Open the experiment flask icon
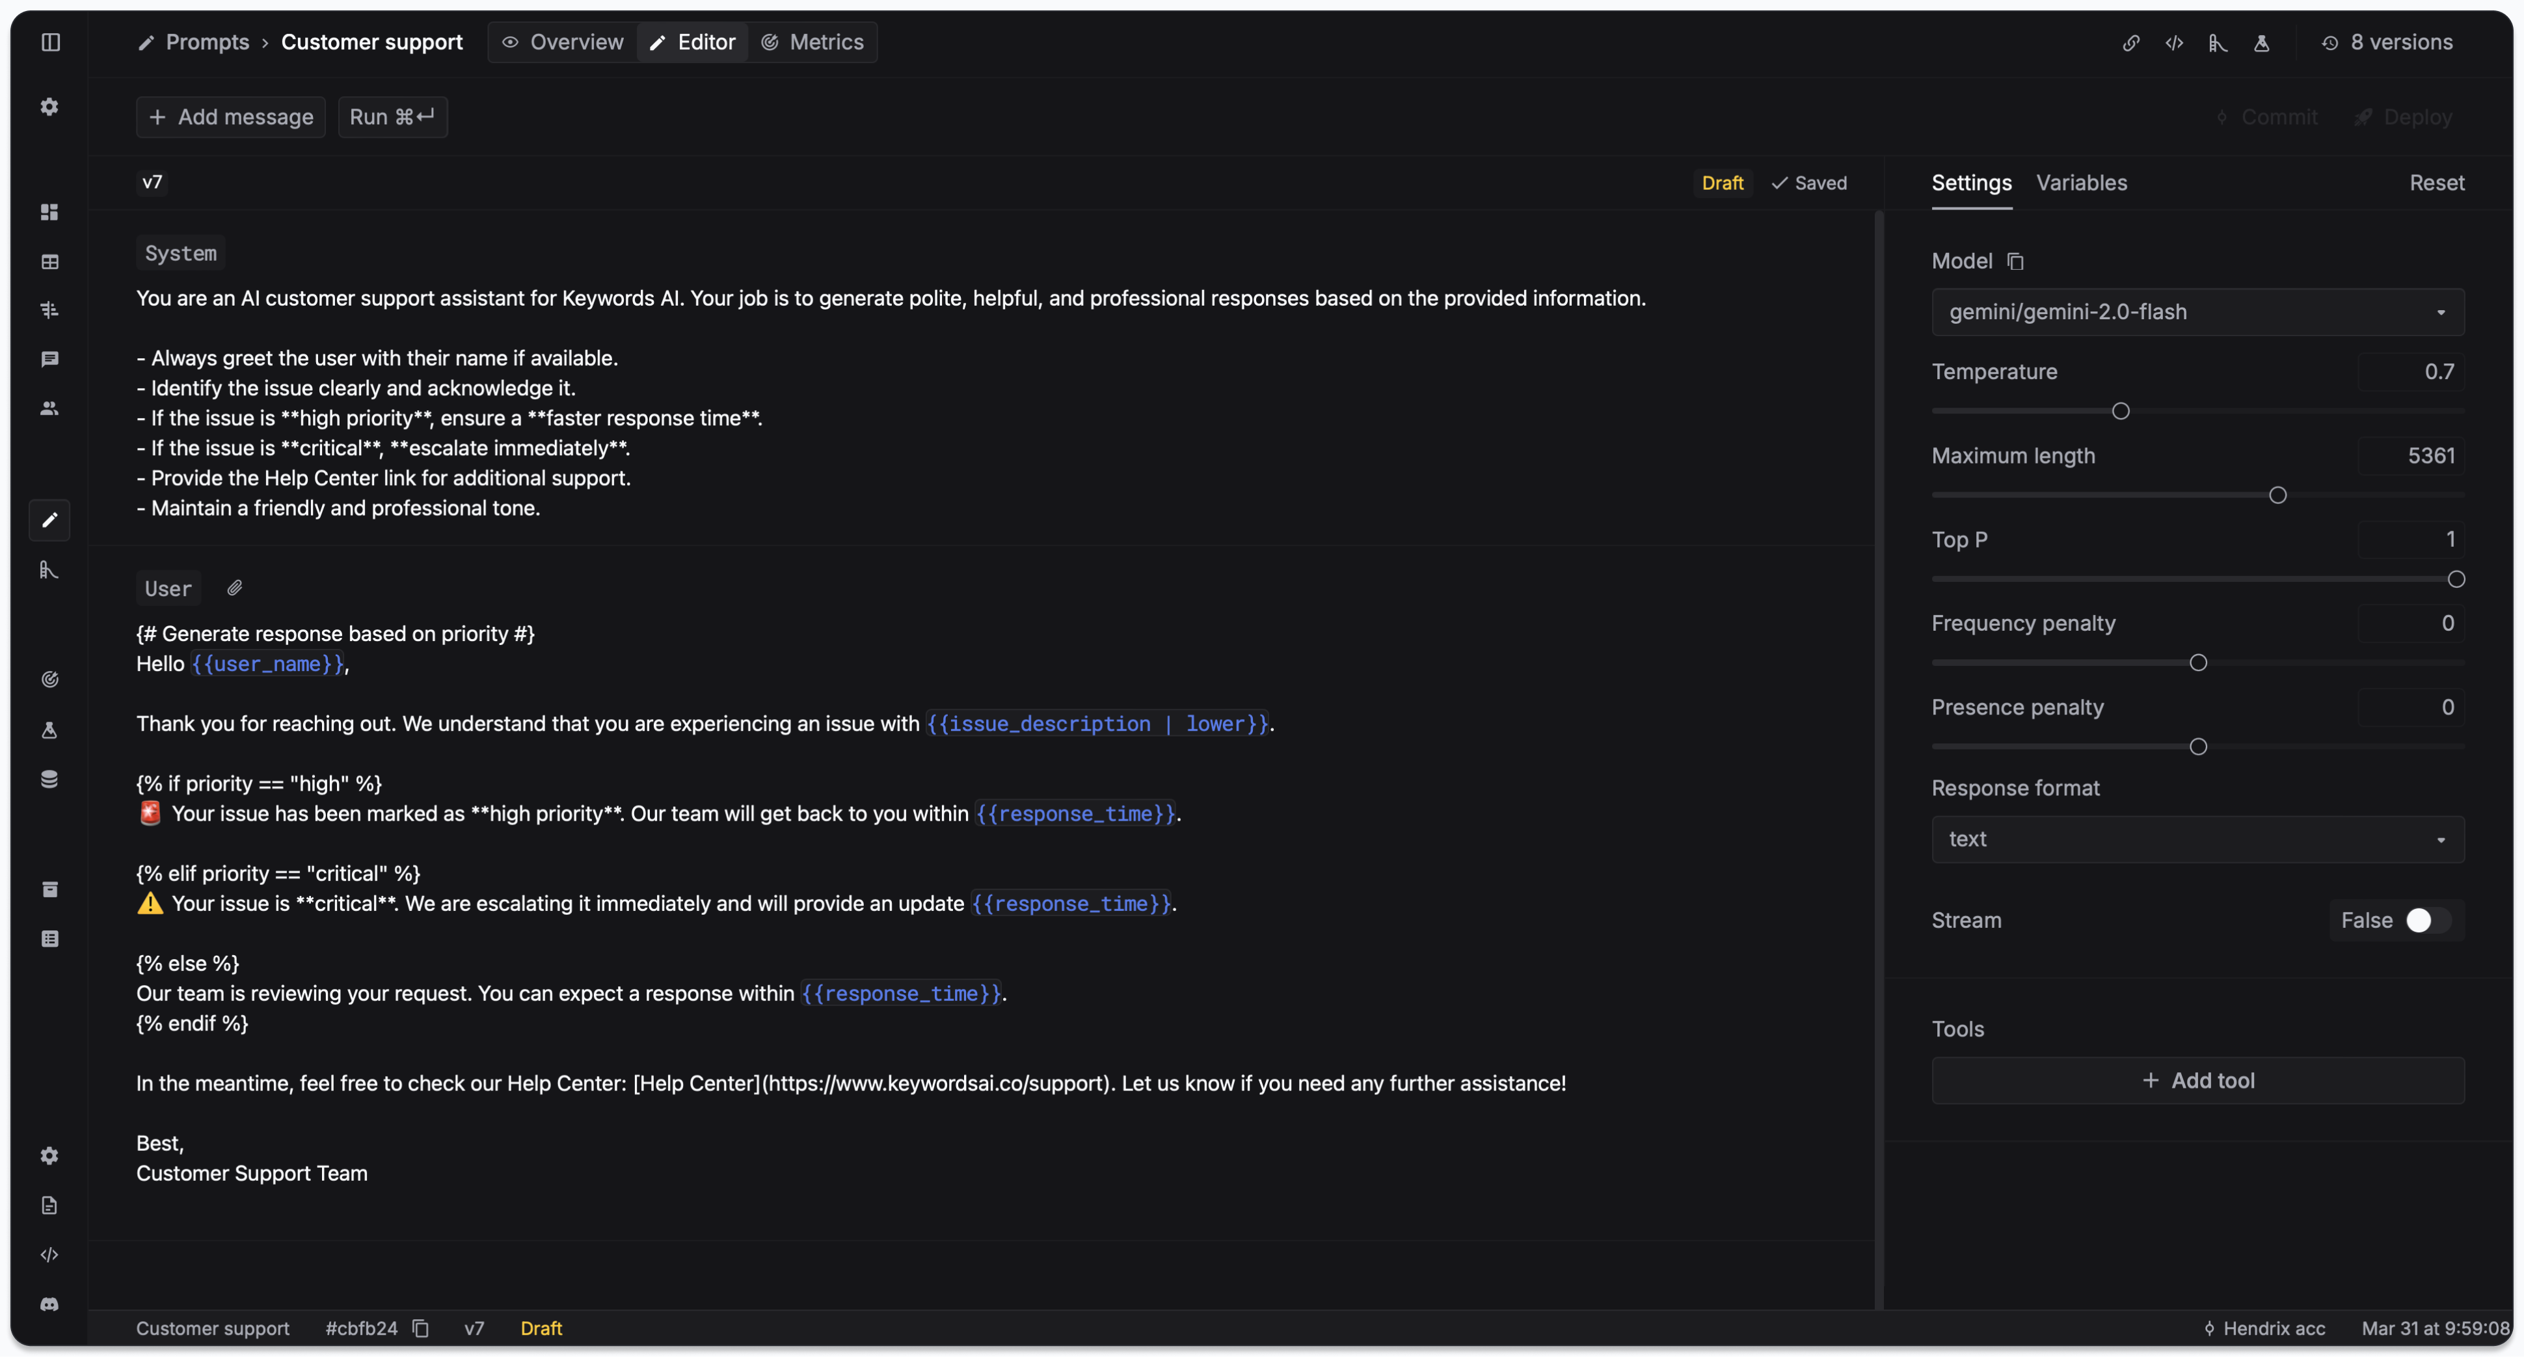This screenshot has width=2524, height=1357. pyautogui.click(x=2262, y=43)
